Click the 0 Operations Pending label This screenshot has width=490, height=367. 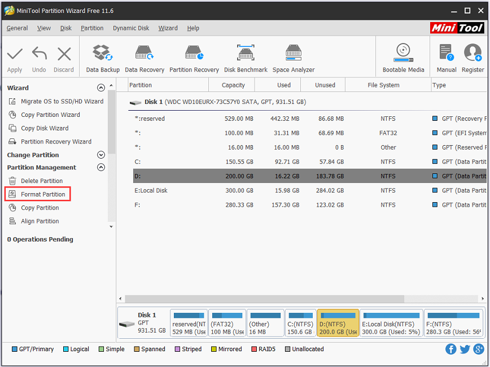(x=40, y=239)
